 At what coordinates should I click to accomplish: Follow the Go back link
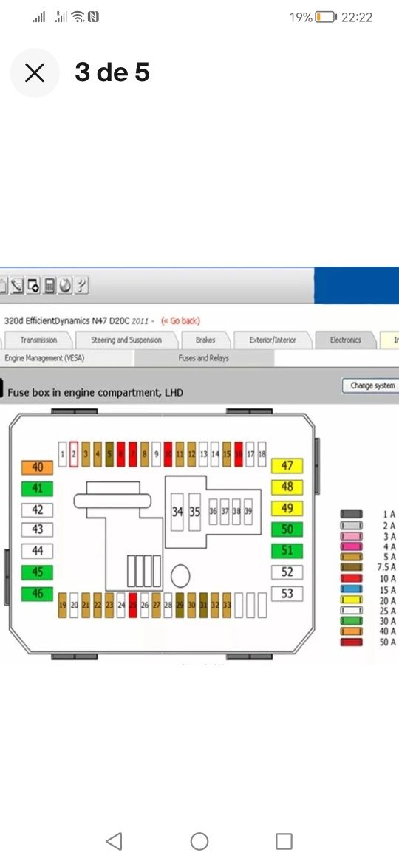180,320
